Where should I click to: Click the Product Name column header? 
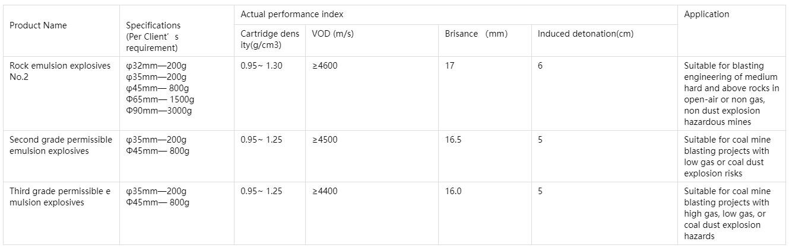tap(38, 25)
